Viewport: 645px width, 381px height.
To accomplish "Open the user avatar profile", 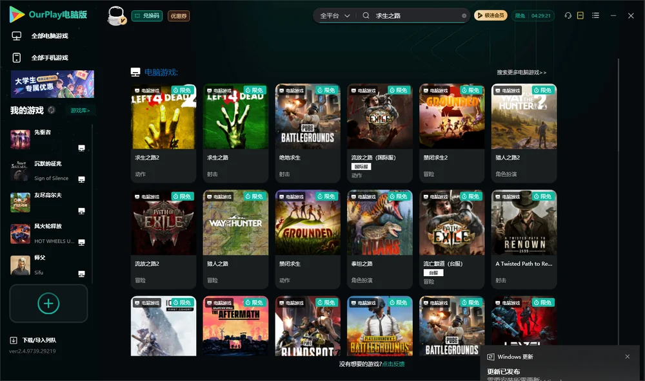I will (x=116, y=15).
